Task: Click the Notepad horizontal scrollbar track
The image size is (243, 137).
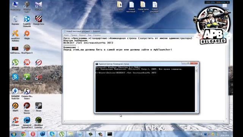Action: [144, 121]
